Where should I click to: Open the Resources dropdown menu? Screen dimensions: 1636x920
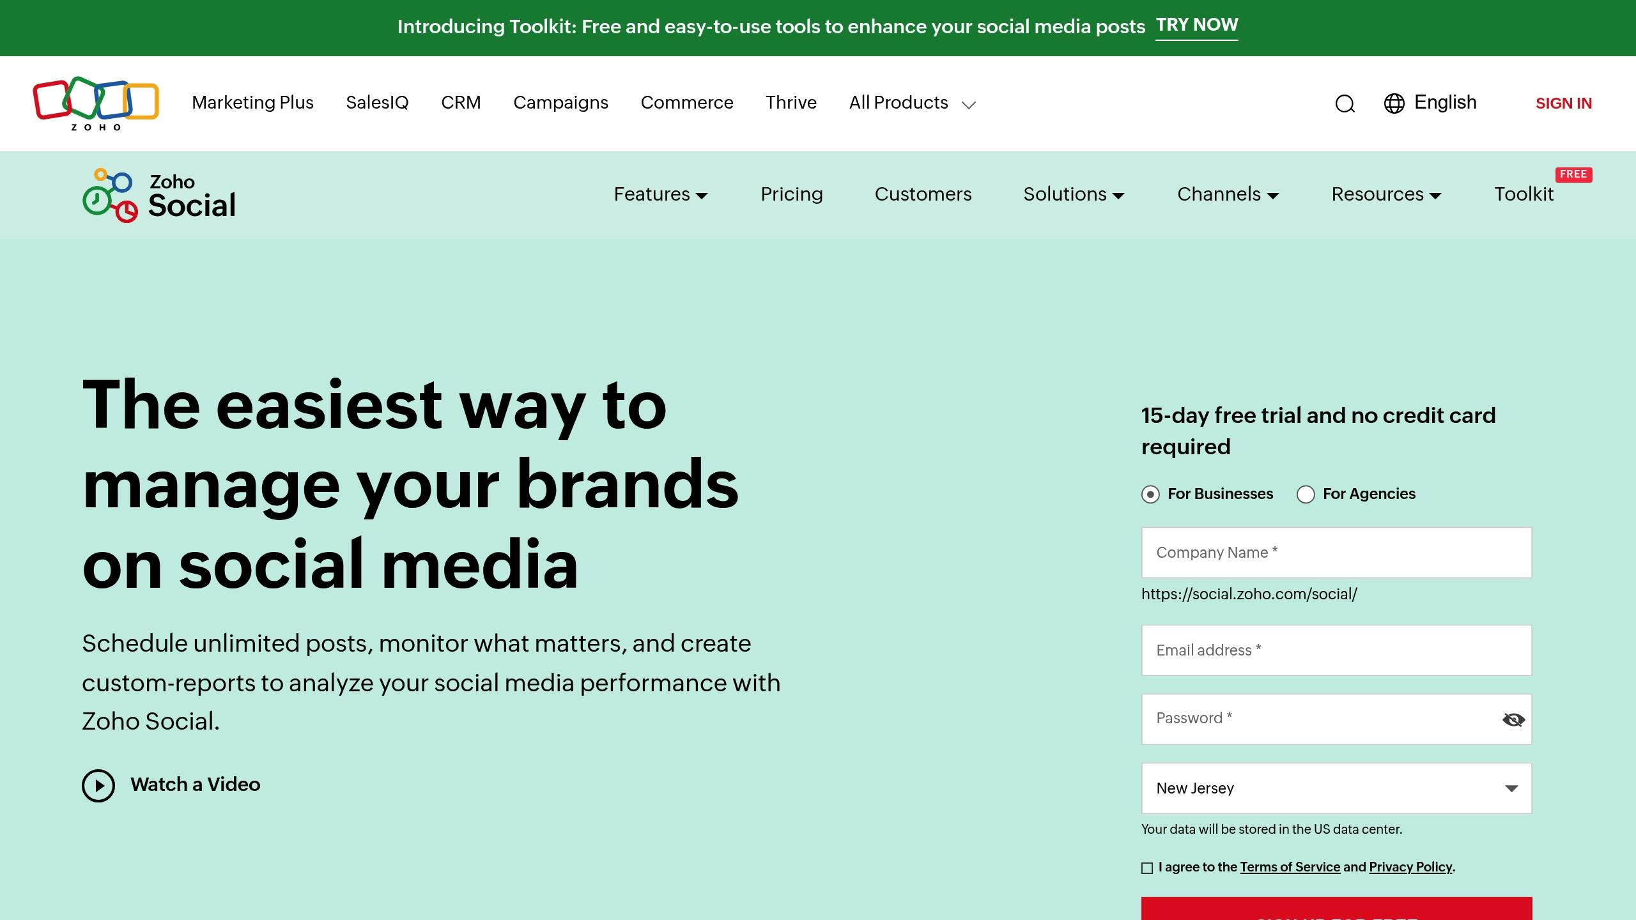pos(1386,194)
